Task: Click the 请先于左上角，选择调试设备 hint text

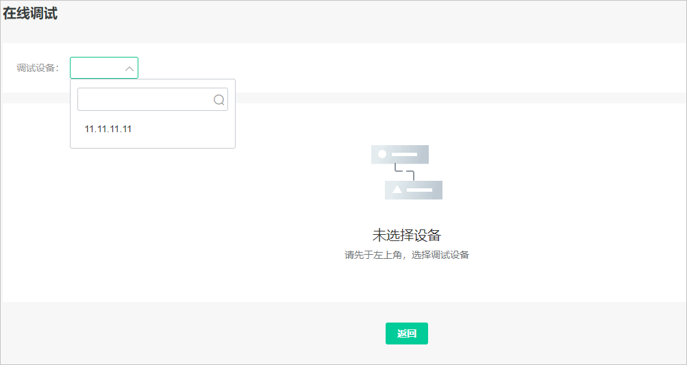Action: click(x=407, y=255)
